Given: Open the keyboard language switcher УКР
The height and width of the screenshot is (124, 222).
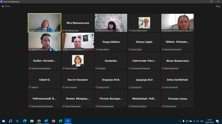Looking at the screenshot, I should pyautogui.click(x=202, y=121).
